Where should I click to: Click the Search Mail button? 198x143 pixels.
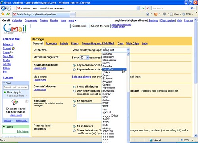pos(79,26)
